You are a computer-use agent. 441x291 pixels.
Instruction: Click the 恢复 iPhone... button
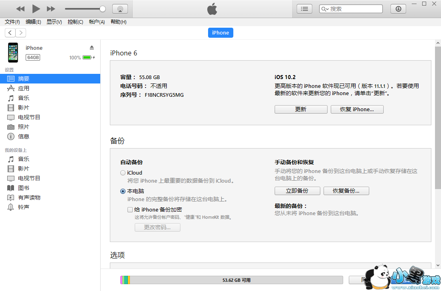click(x=357, y=110)
